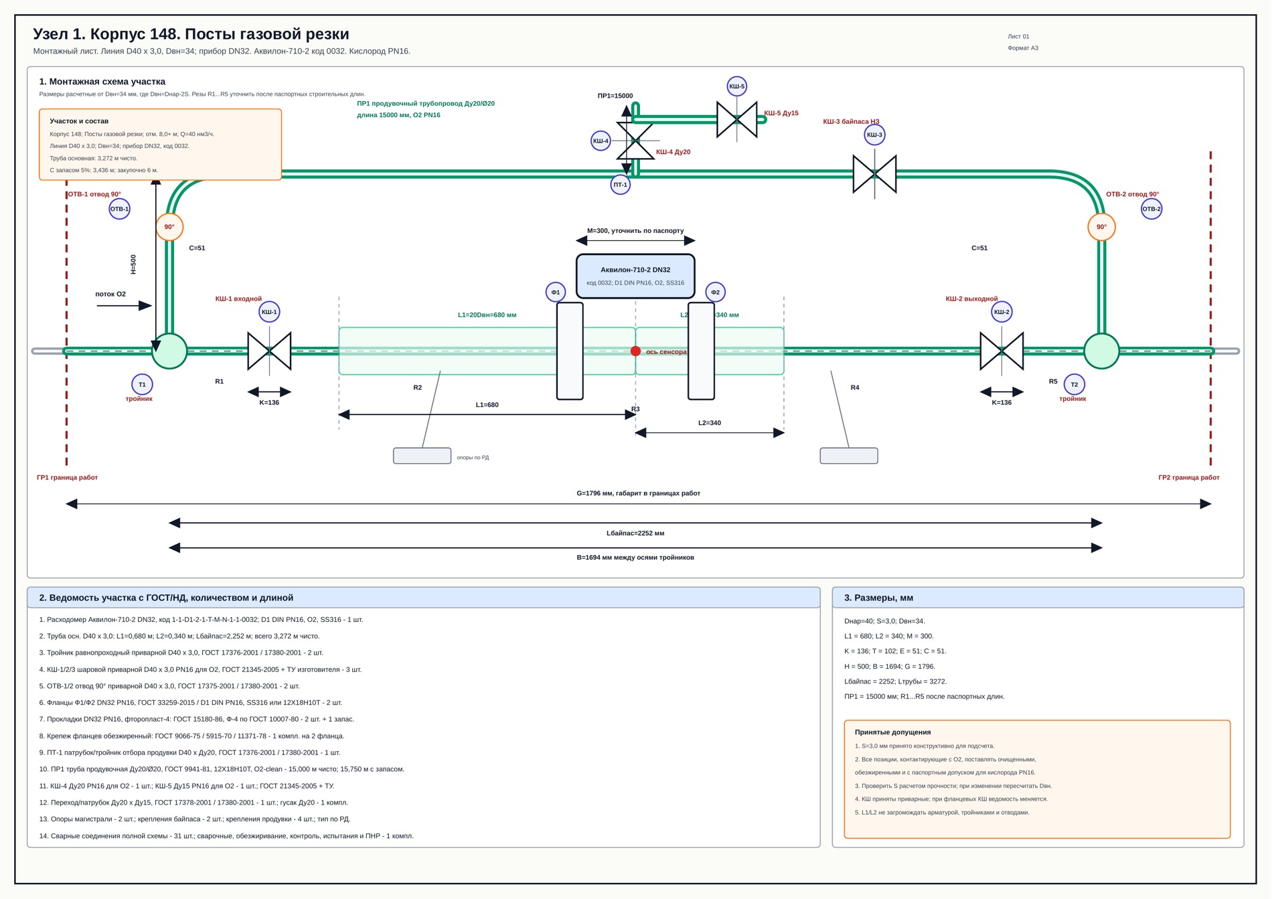Image resolution: width=1272 pixels, height=899 pixels.
Task: Click the Ведомость участка section header
Action: pos(424,598)
